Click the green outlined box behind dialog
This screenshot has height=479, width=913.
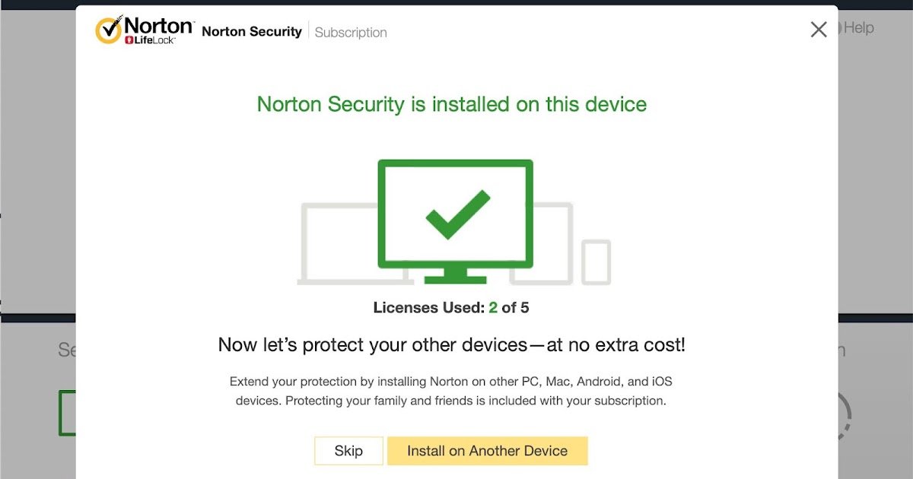pyautogui.click(x=67, y=413)
